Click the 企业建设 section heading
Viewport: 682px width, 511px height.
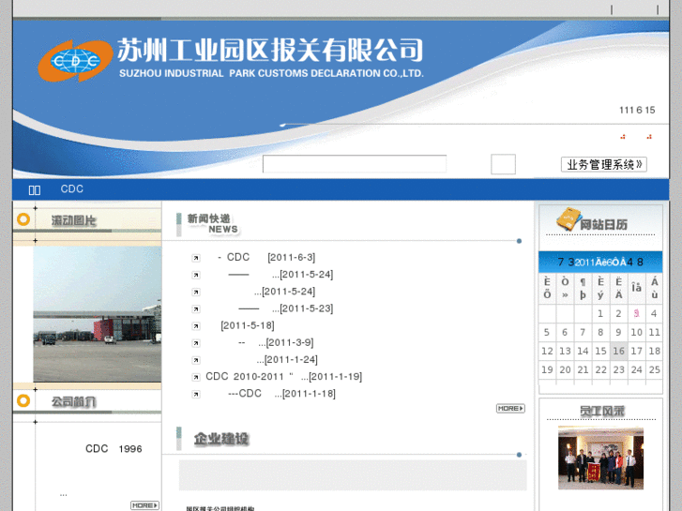[x=221, y=439]
